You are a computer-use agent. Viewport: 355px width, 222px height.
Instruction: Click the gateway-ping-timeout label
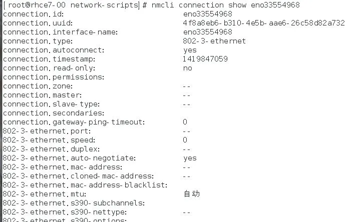coord(74,122)
